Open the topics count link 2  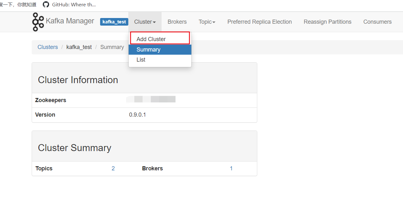113,168
